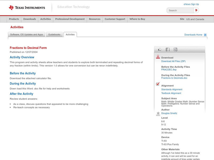The image size is (214, 160).
Task: Click the Before the Activity heading
Action: [x=23, y=73]
